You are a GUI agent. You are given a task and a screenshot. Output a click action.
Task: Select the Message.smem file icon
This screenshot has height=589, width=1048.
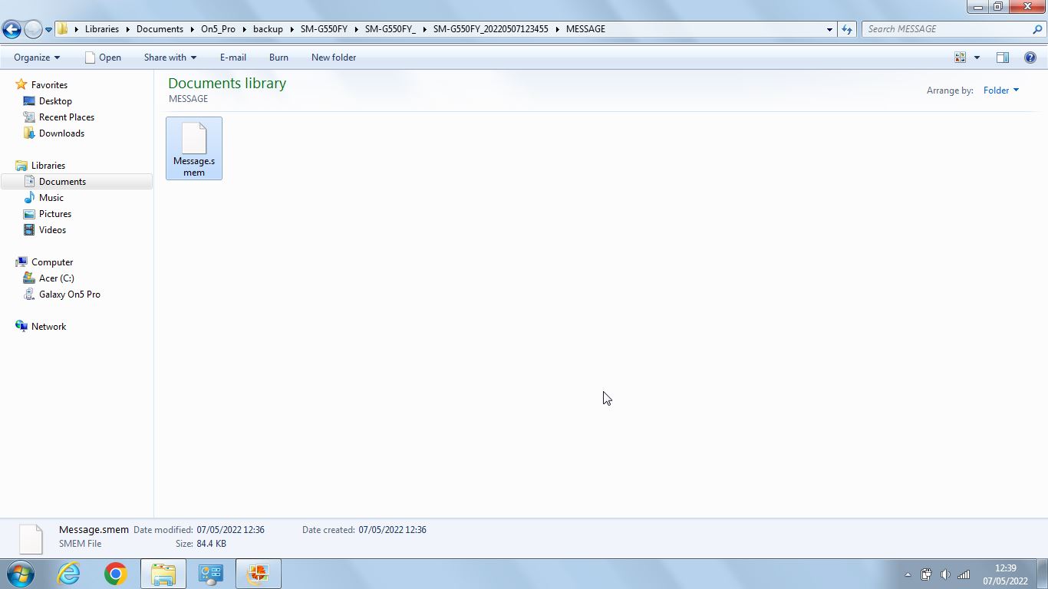(194, 149)
